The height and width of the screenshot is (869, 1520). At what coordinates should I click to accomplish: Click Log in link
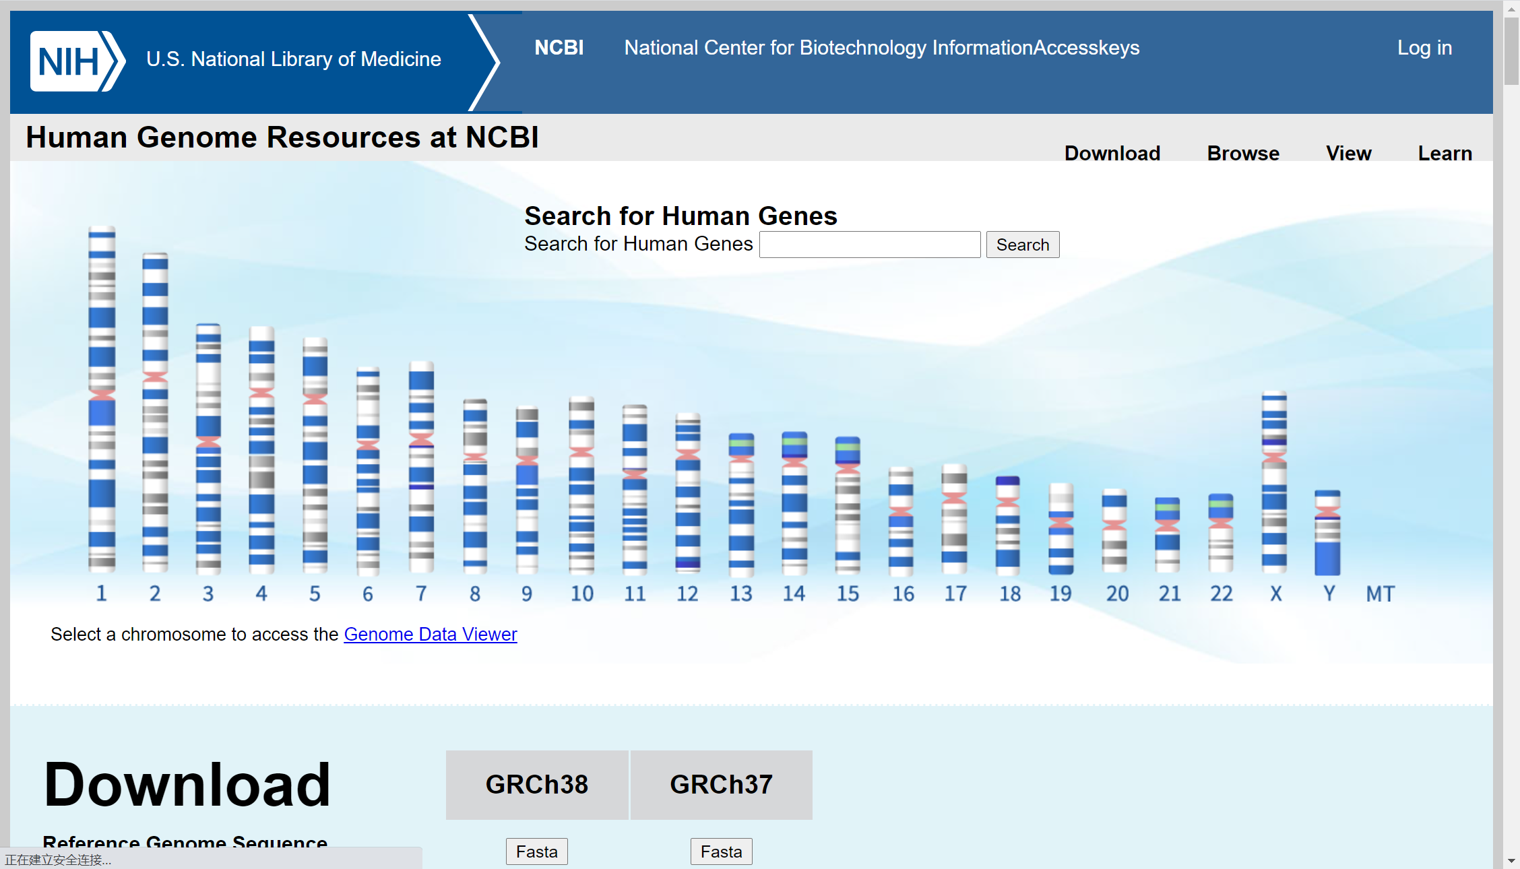tap(1424, 48)
